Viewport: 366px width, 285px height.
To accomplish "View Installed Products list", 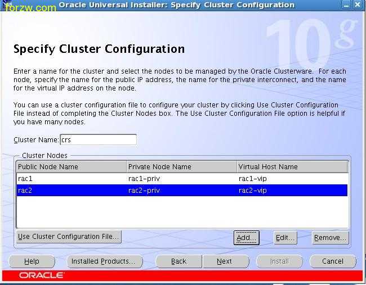I will pos(103,261).
